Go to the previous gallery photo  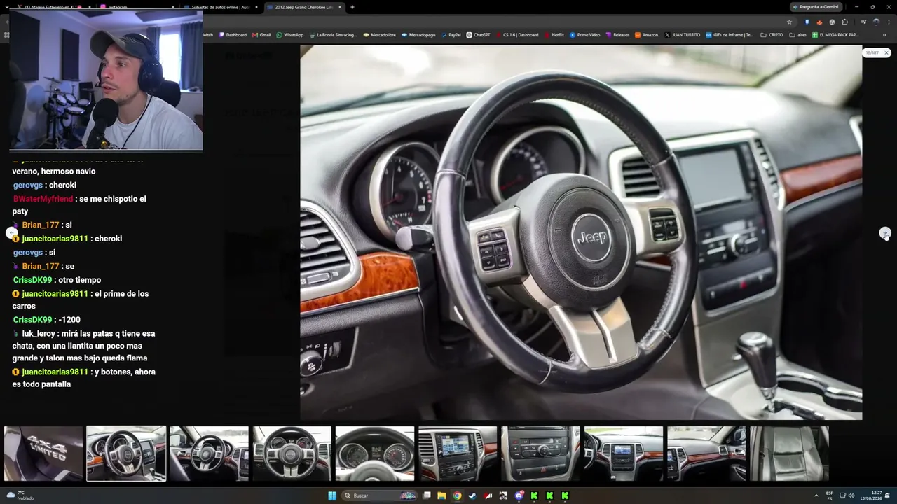pos(11,232)
